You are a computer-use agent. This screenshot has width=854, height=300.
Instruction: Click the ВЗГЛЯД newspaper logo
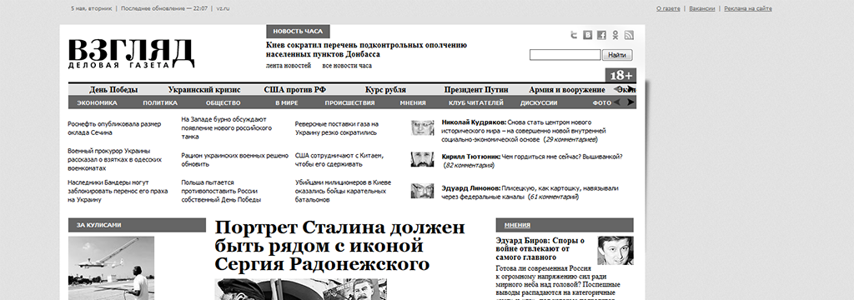[x=131, y=53]
